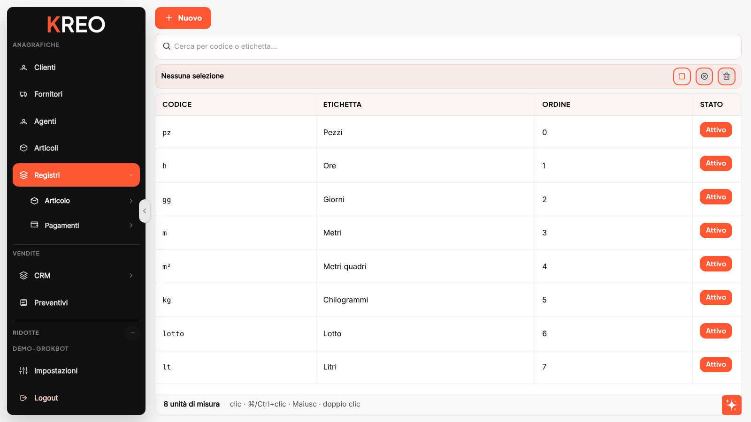Toggle Attivo status for Ore row

coord(716,163)
